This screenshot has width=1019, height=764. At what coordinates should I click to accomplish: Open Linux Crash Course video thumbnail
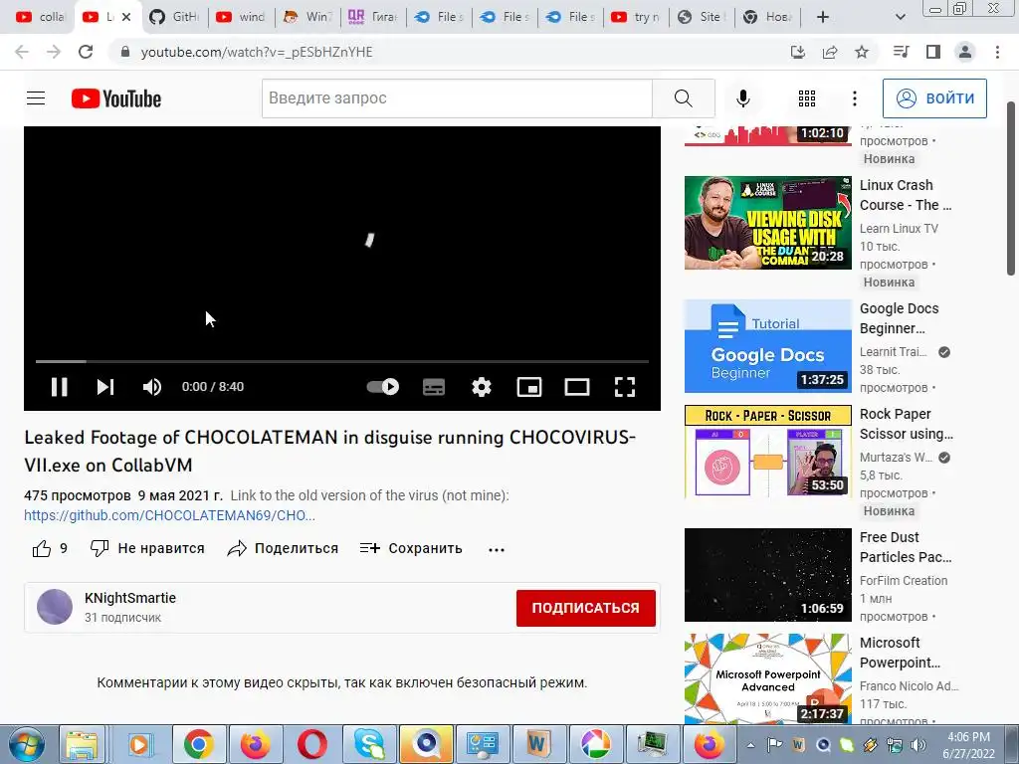(767, 223)
